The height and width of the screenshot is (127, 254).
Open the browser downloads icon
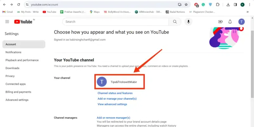[228, 4]
